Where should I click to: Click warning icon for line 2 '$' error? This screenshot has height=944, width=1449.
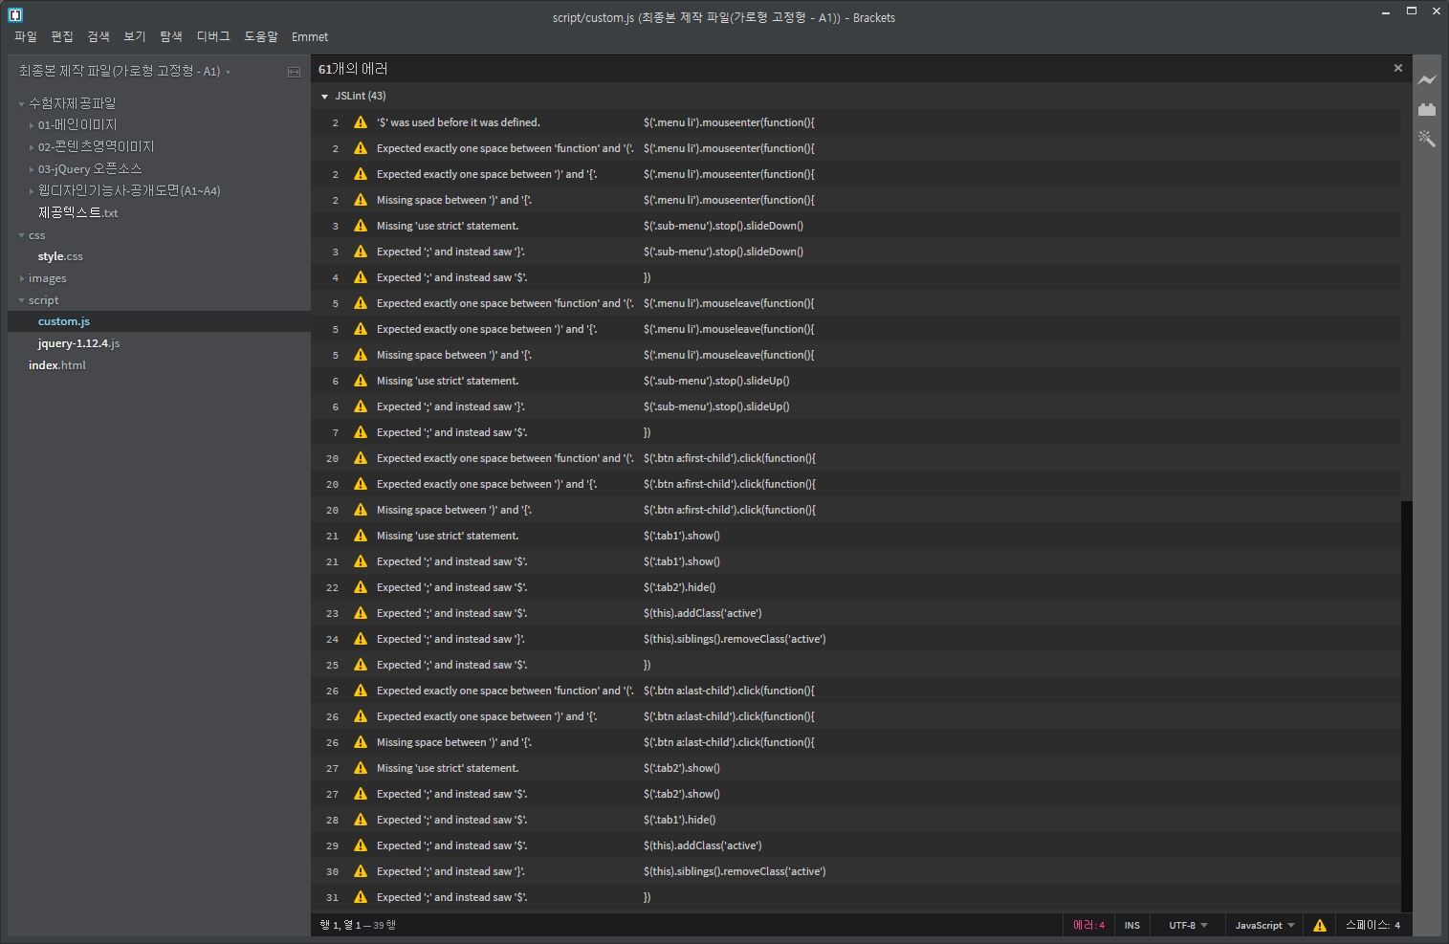(x=361, y=122)
